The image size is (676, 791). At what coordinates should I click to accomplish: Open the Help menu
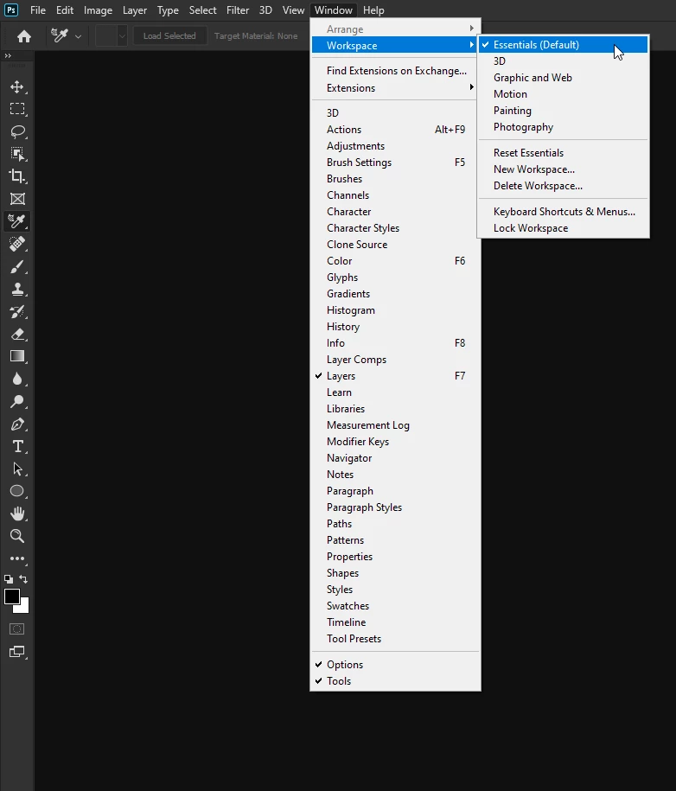[x=373, y=10]
